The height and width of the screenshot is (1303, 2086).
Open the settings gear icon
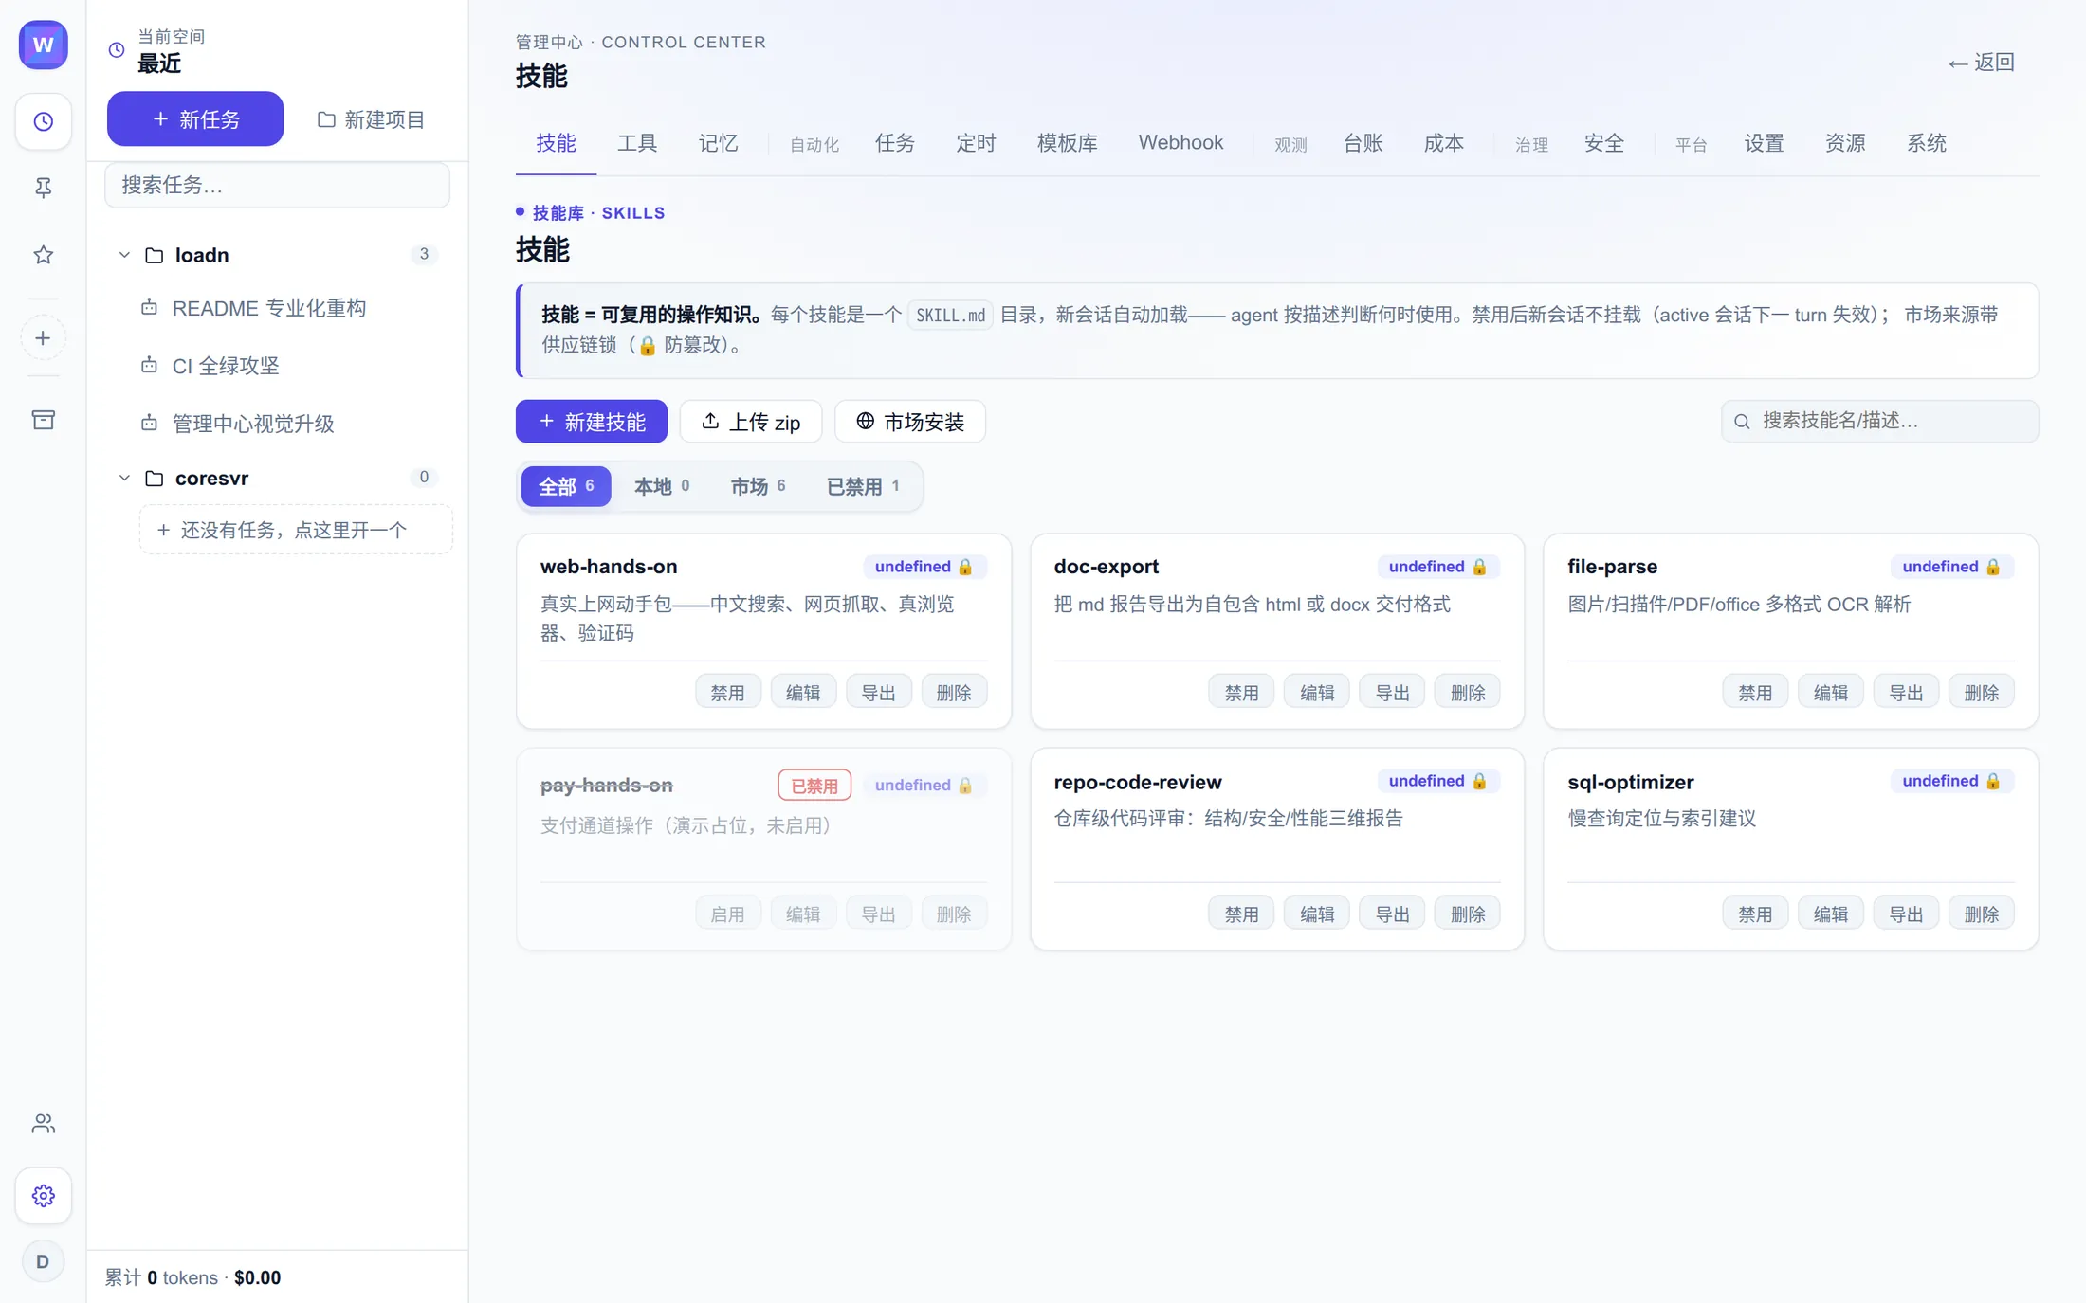(44, 1196)
